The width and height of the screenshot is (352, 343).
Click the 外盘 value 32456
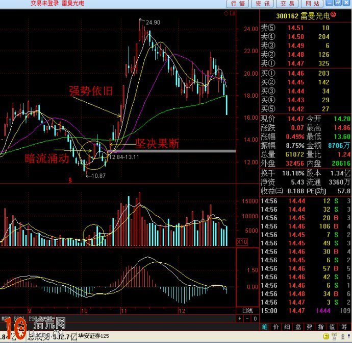point(294,163)
